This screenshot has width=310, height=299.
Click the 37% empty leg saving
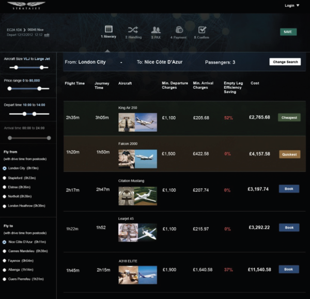pos(228,270)
